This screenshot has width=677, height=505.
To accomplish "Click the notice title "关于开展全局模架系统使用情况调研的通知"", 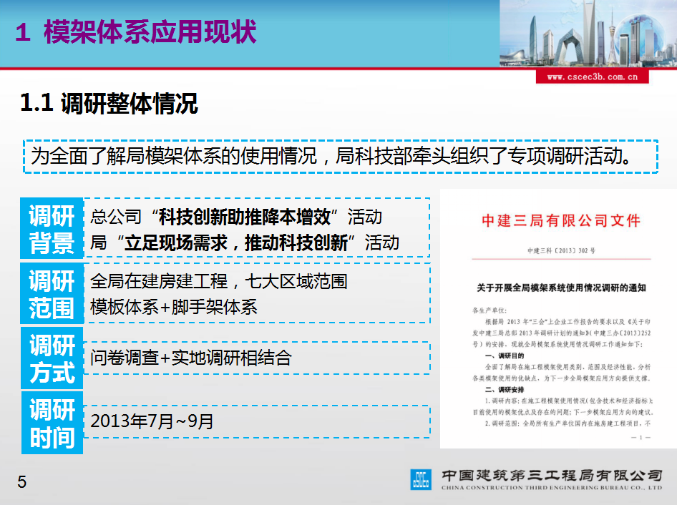I will click(561, 288).
